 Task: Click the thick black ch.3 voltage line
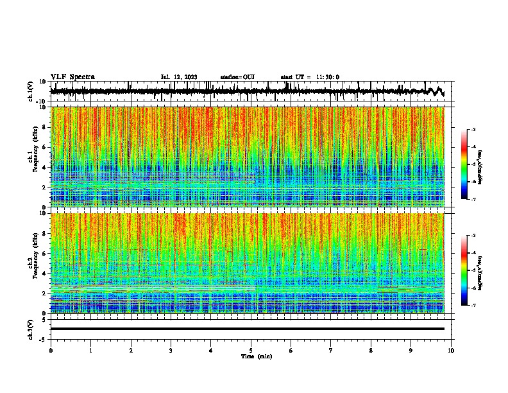click(x=248, y=329)
